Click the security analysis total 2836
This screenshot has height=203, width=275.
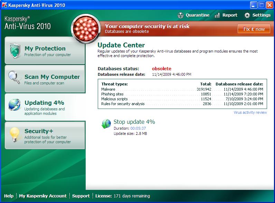[207, 104]
